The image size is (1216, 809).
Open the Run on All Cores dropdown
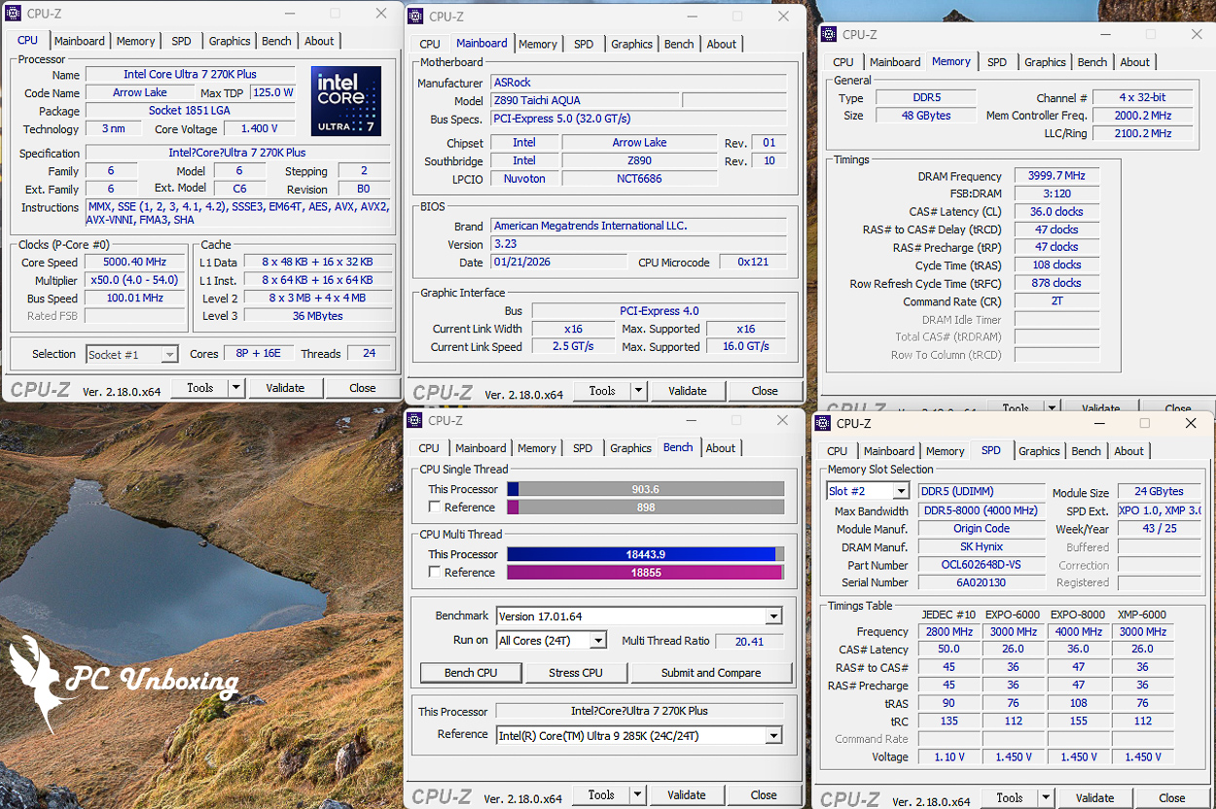[x=598, y=641]
